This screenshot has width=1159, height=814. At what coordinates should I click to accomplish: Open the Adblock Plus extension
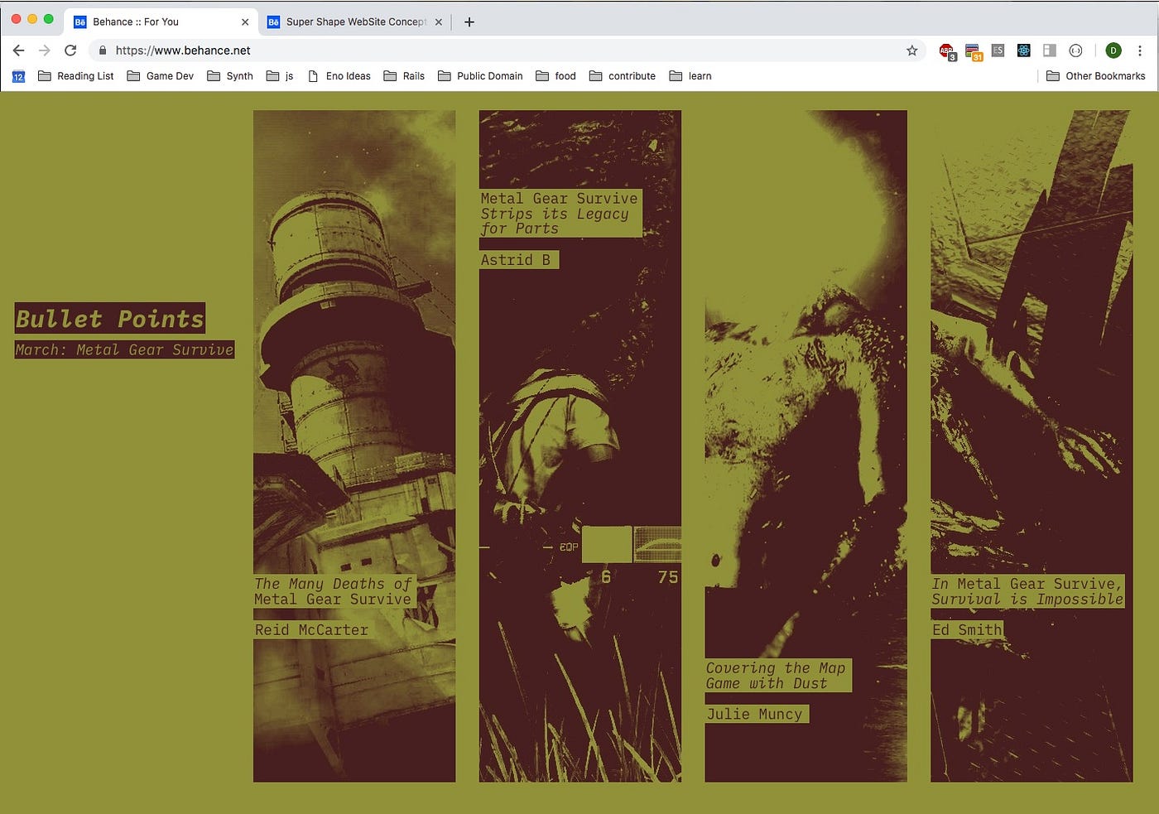[946, 51]
